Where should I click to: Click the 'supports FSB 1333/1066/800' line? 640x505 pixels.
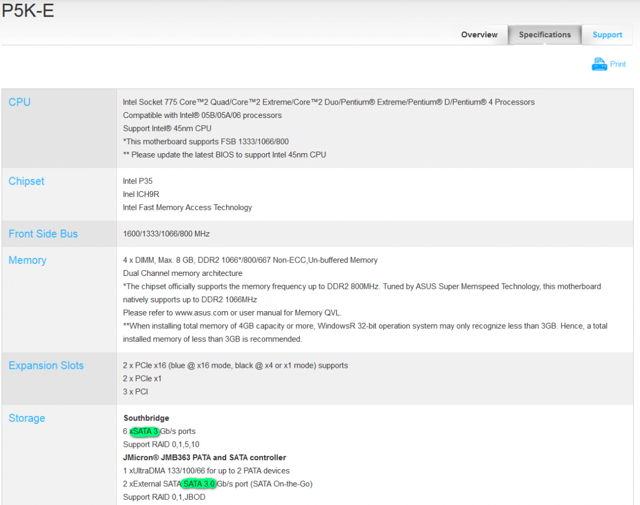point(206,141)
